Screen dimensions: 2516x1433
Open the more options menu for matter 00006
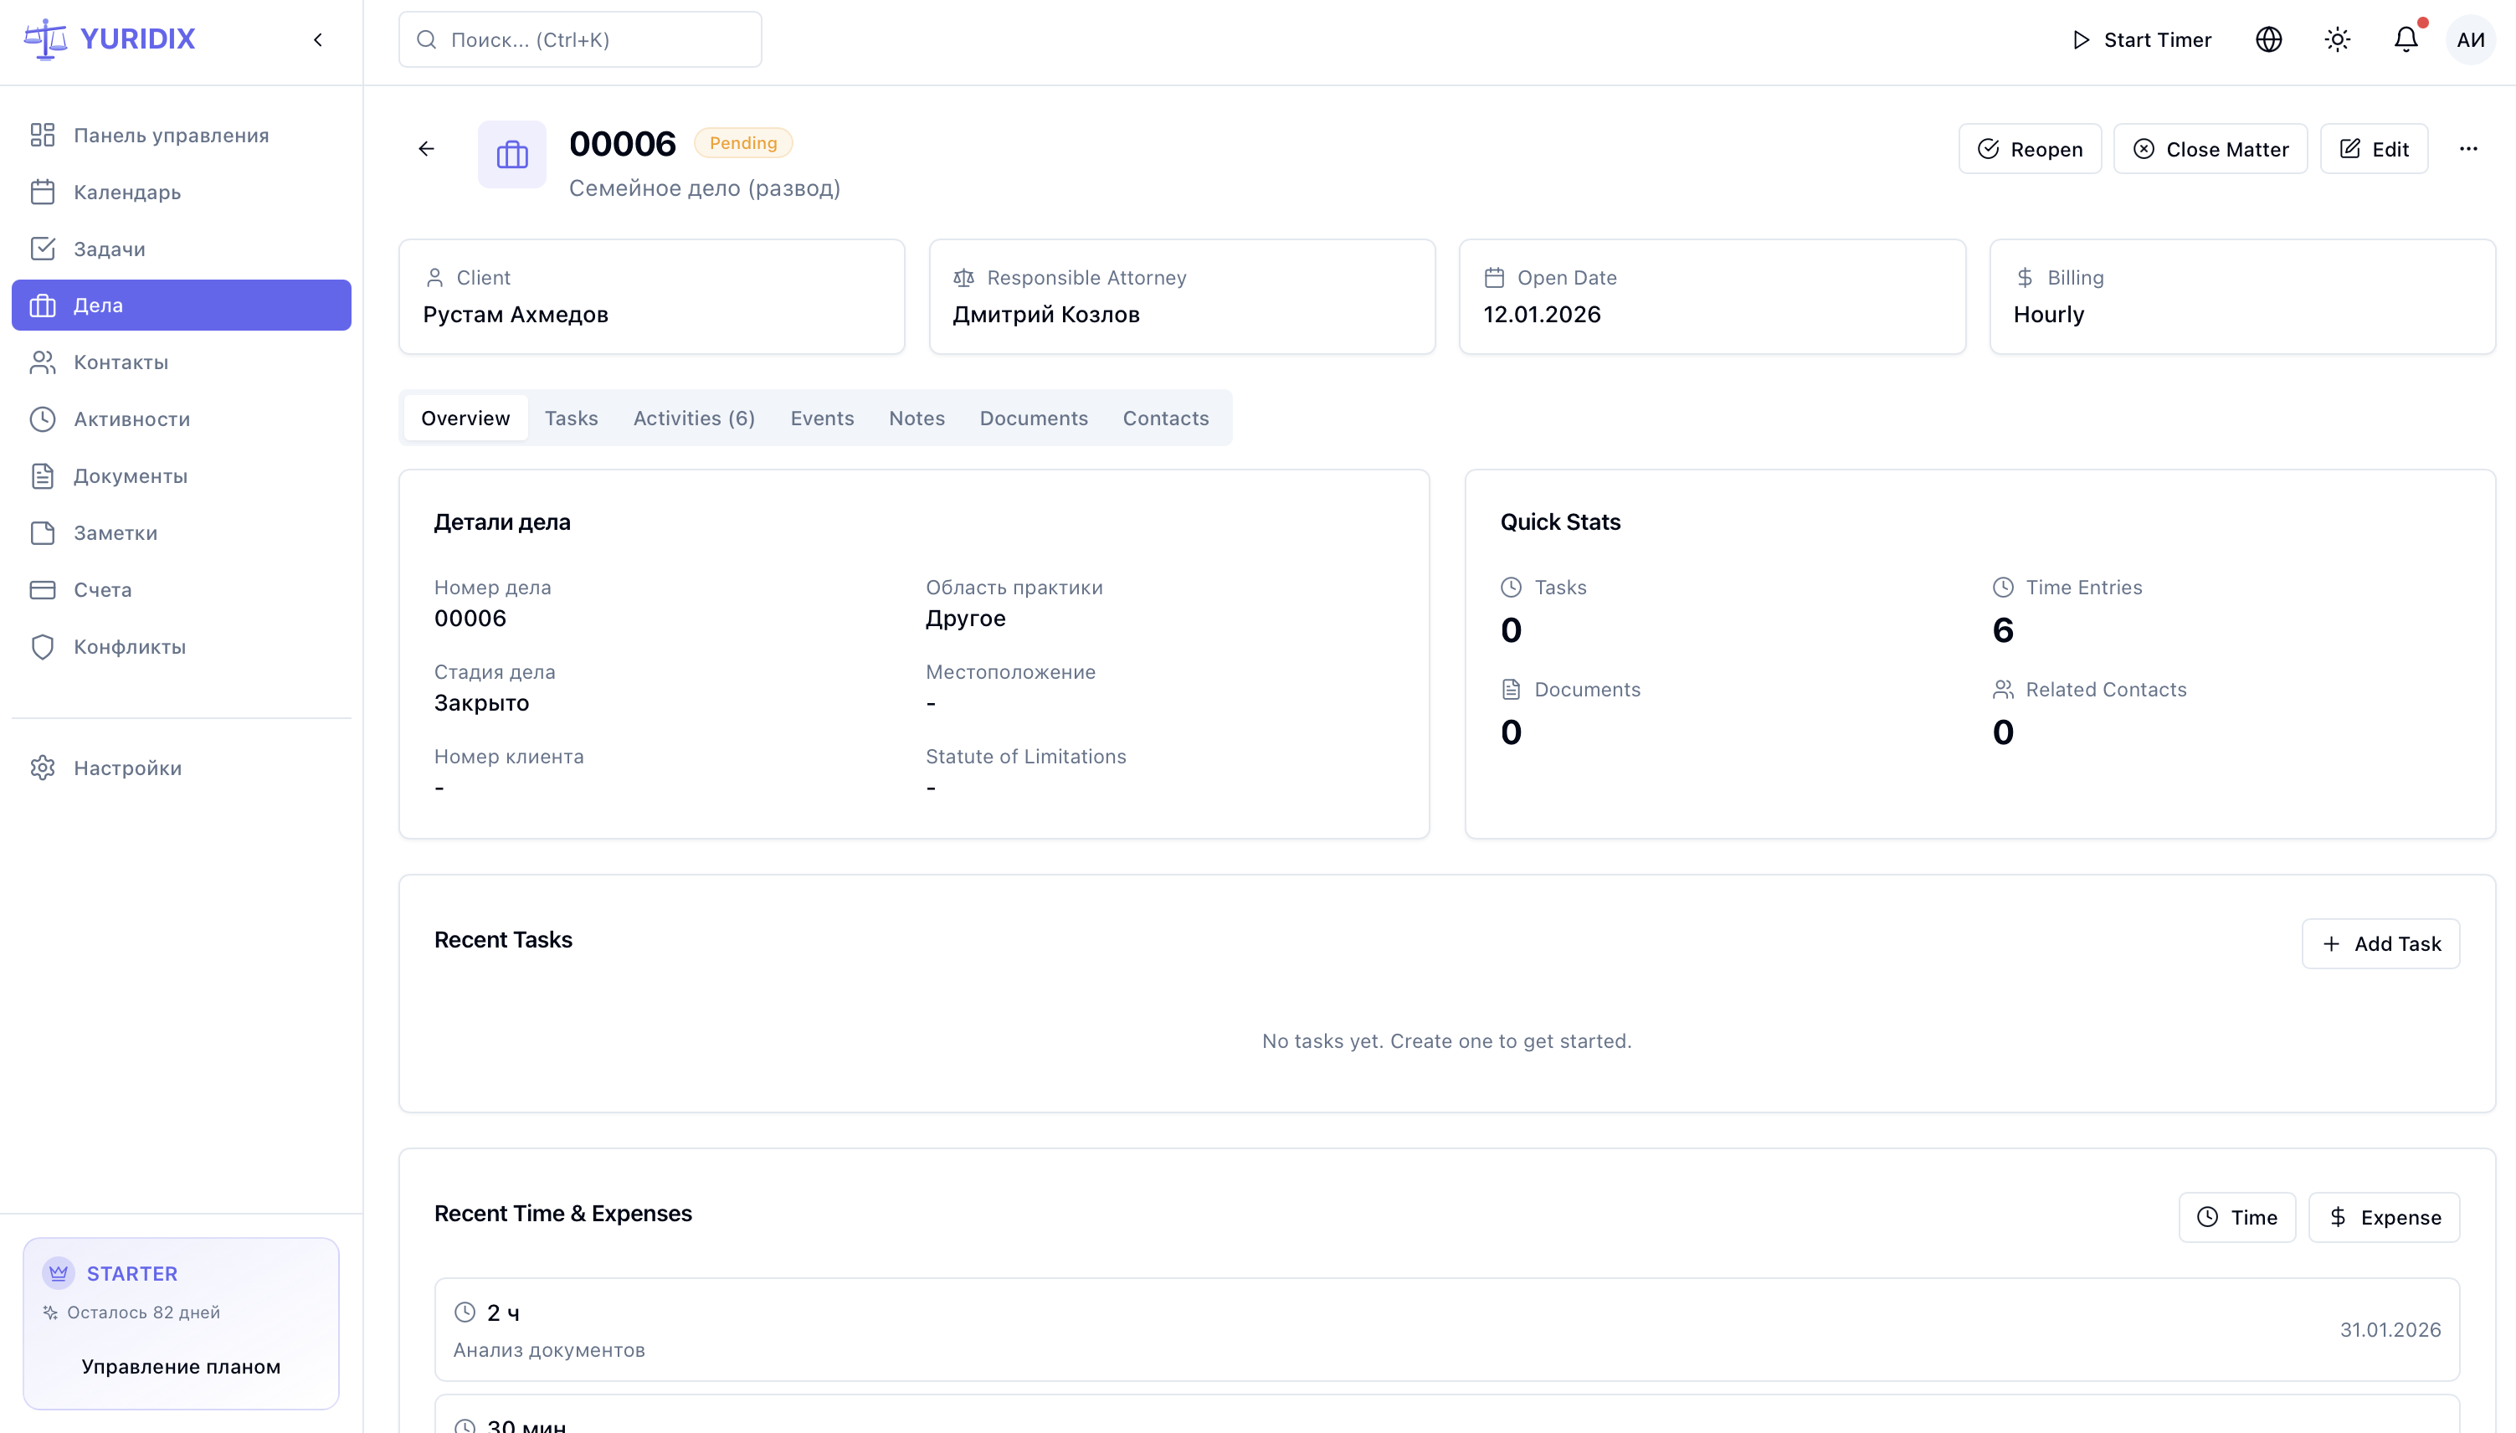coord(2469,149)
